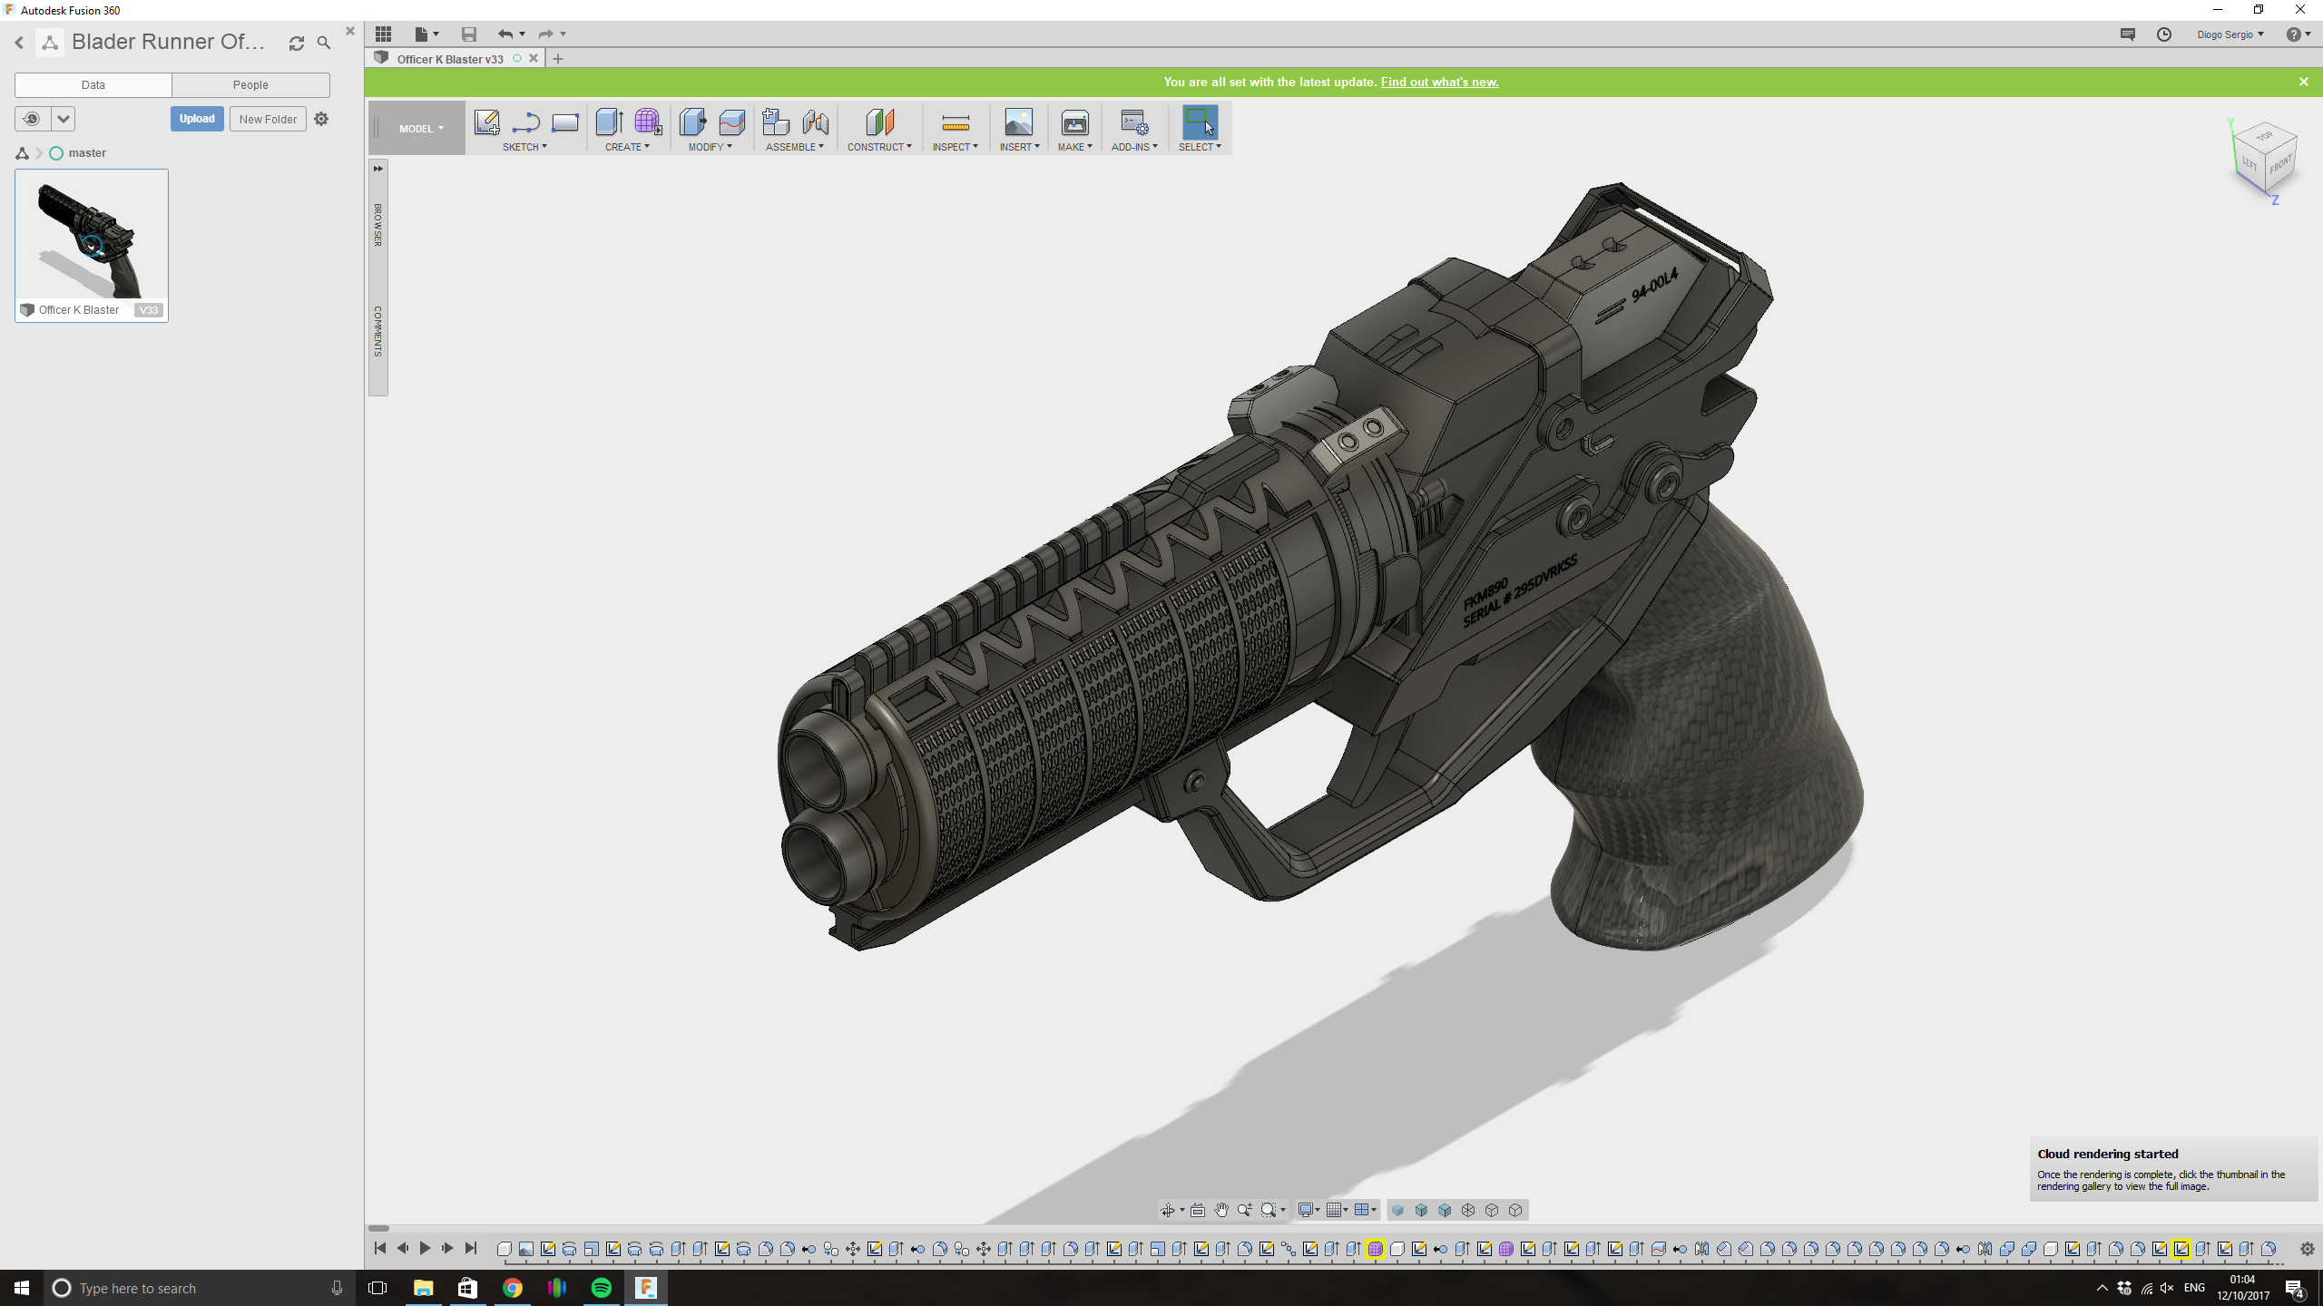Click the Orbit navigation tool
Image resolution: width=2323 pixels, height=1306 pixels.
[1168, 1210]
